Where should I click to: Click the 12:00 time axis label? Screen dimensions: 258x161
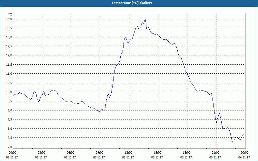tap(129, 153)
